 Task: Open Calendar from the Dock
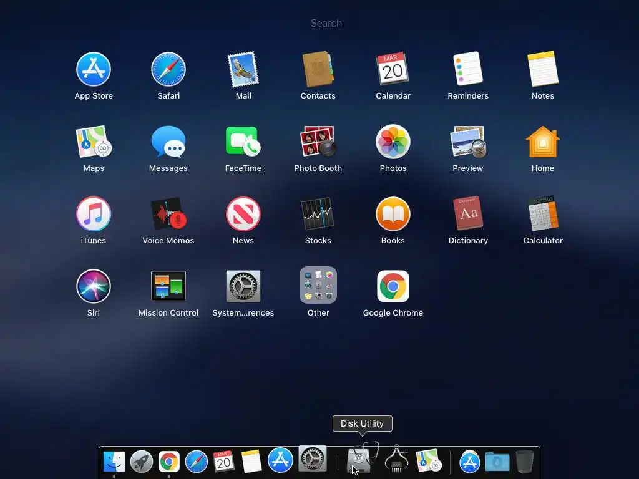pyautogui.click(x=223, y=462)
